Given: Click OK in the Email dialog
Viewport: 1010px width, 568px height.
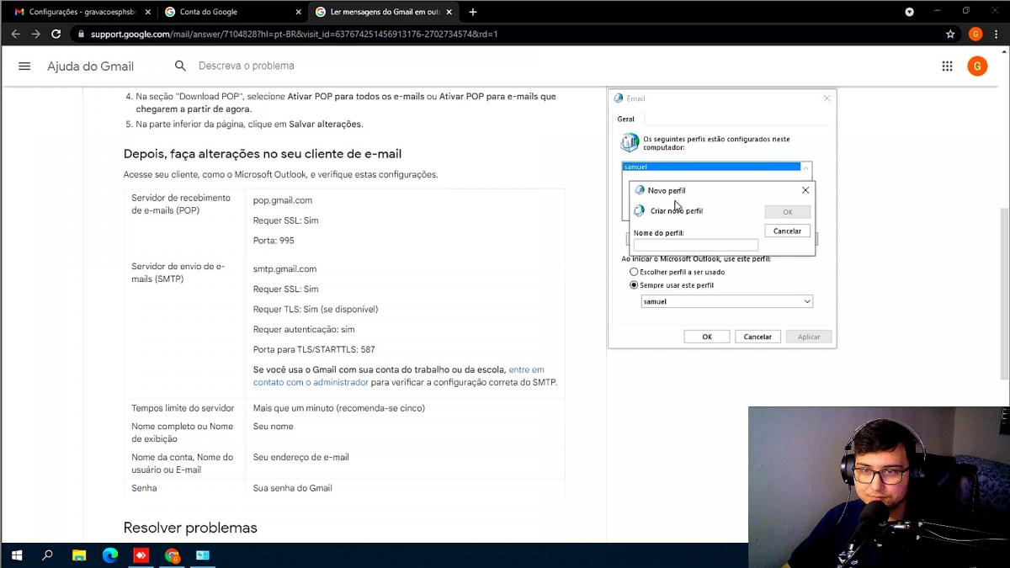Looking at the screenshot, I should click(x=707, y=337).
